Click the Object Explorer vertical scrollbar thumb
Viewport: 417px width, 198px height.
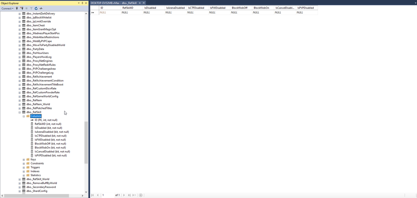[86, 143]
